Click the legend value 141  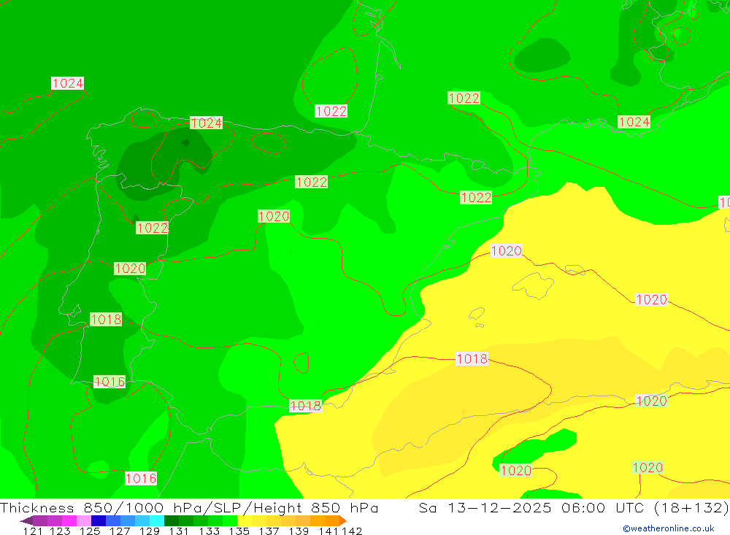click(x=328, y=531)
